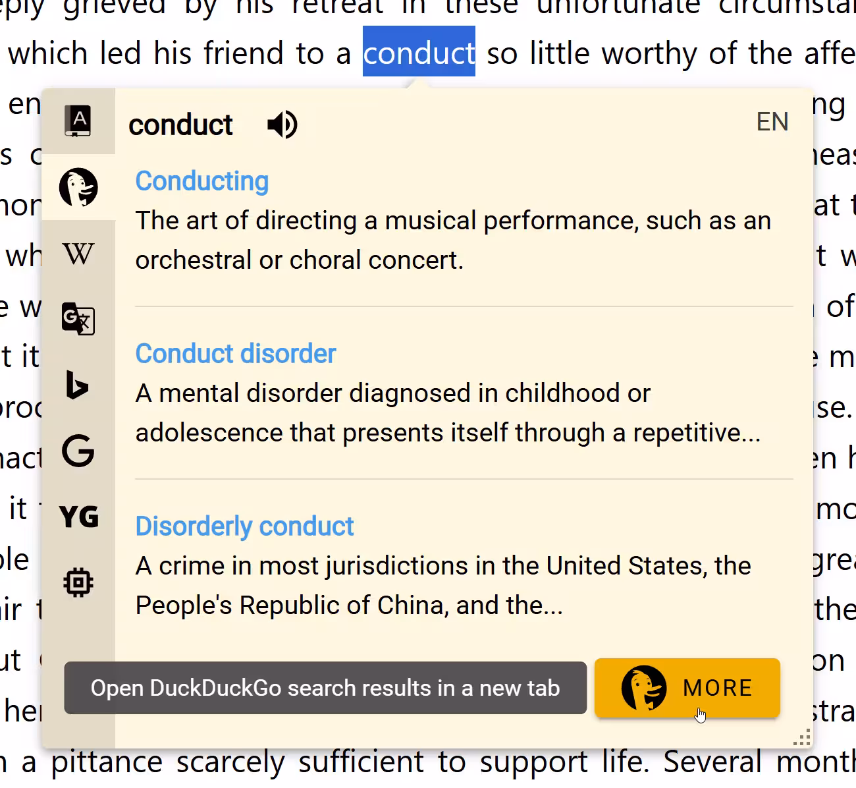856x788 pixels.
Task: Play pronunciation with the speaker icon
Action: tap(282, 125)
